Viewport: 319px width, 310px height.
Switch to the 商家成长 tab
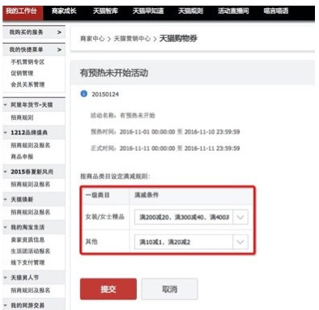[x=64, y=11]
